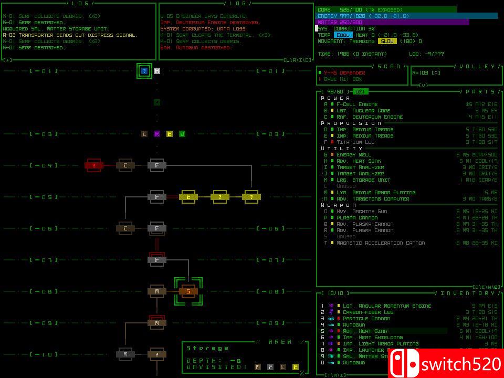The height and width of the screenshot is (378, 504).
Task: Select the red unknown node at depth -04
Action: click(x=94, y=166)
